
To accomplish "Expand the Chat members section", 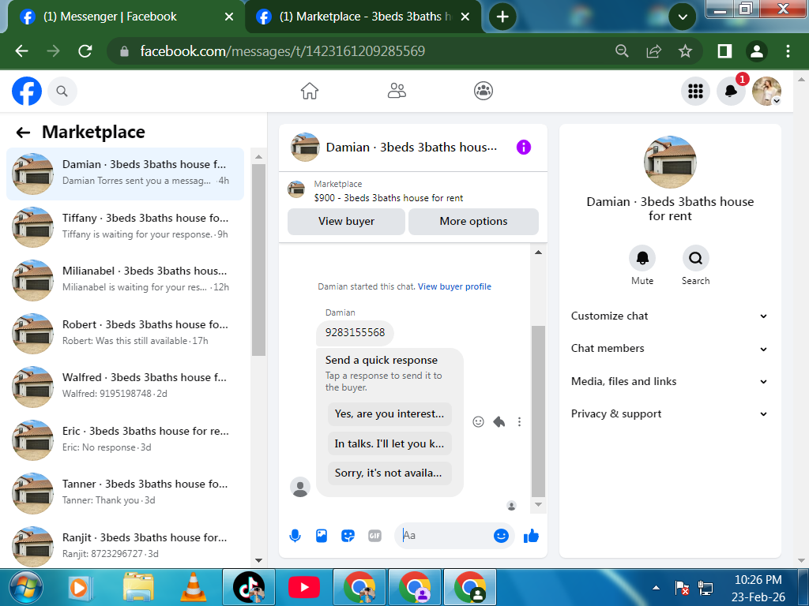I will pos(669,349).
